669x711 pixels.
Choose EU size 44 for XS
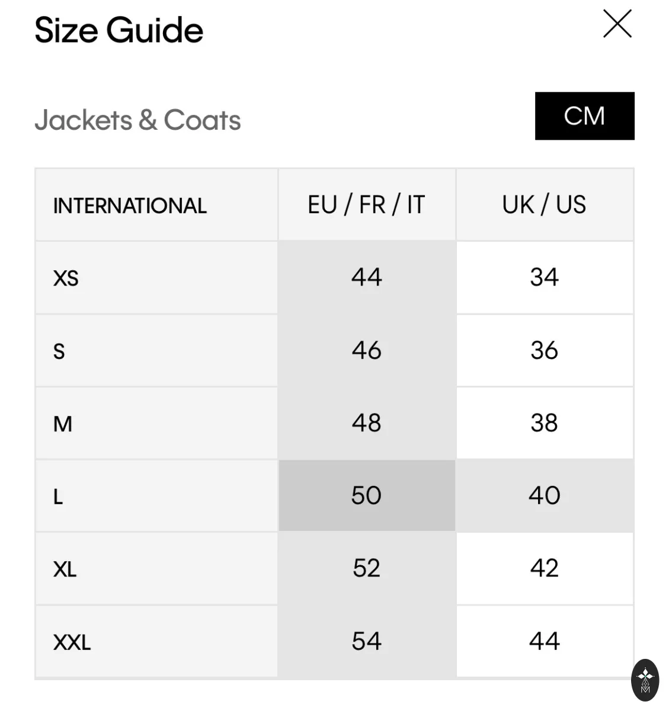[367, 278]
